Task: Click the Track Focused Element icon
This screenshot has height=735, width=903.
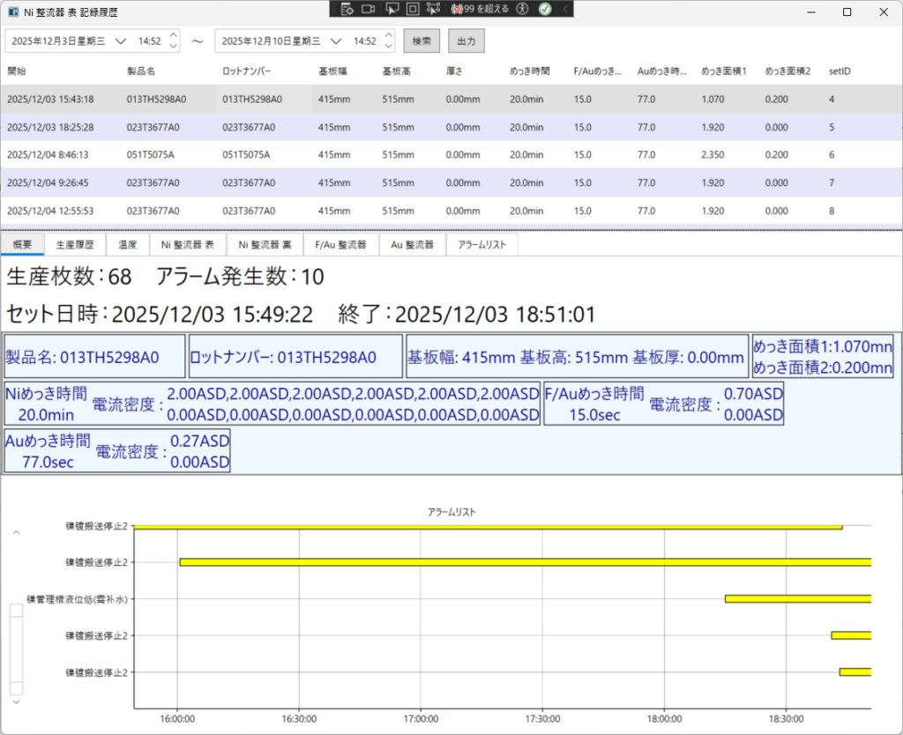Action: click(x=433, y=9)
